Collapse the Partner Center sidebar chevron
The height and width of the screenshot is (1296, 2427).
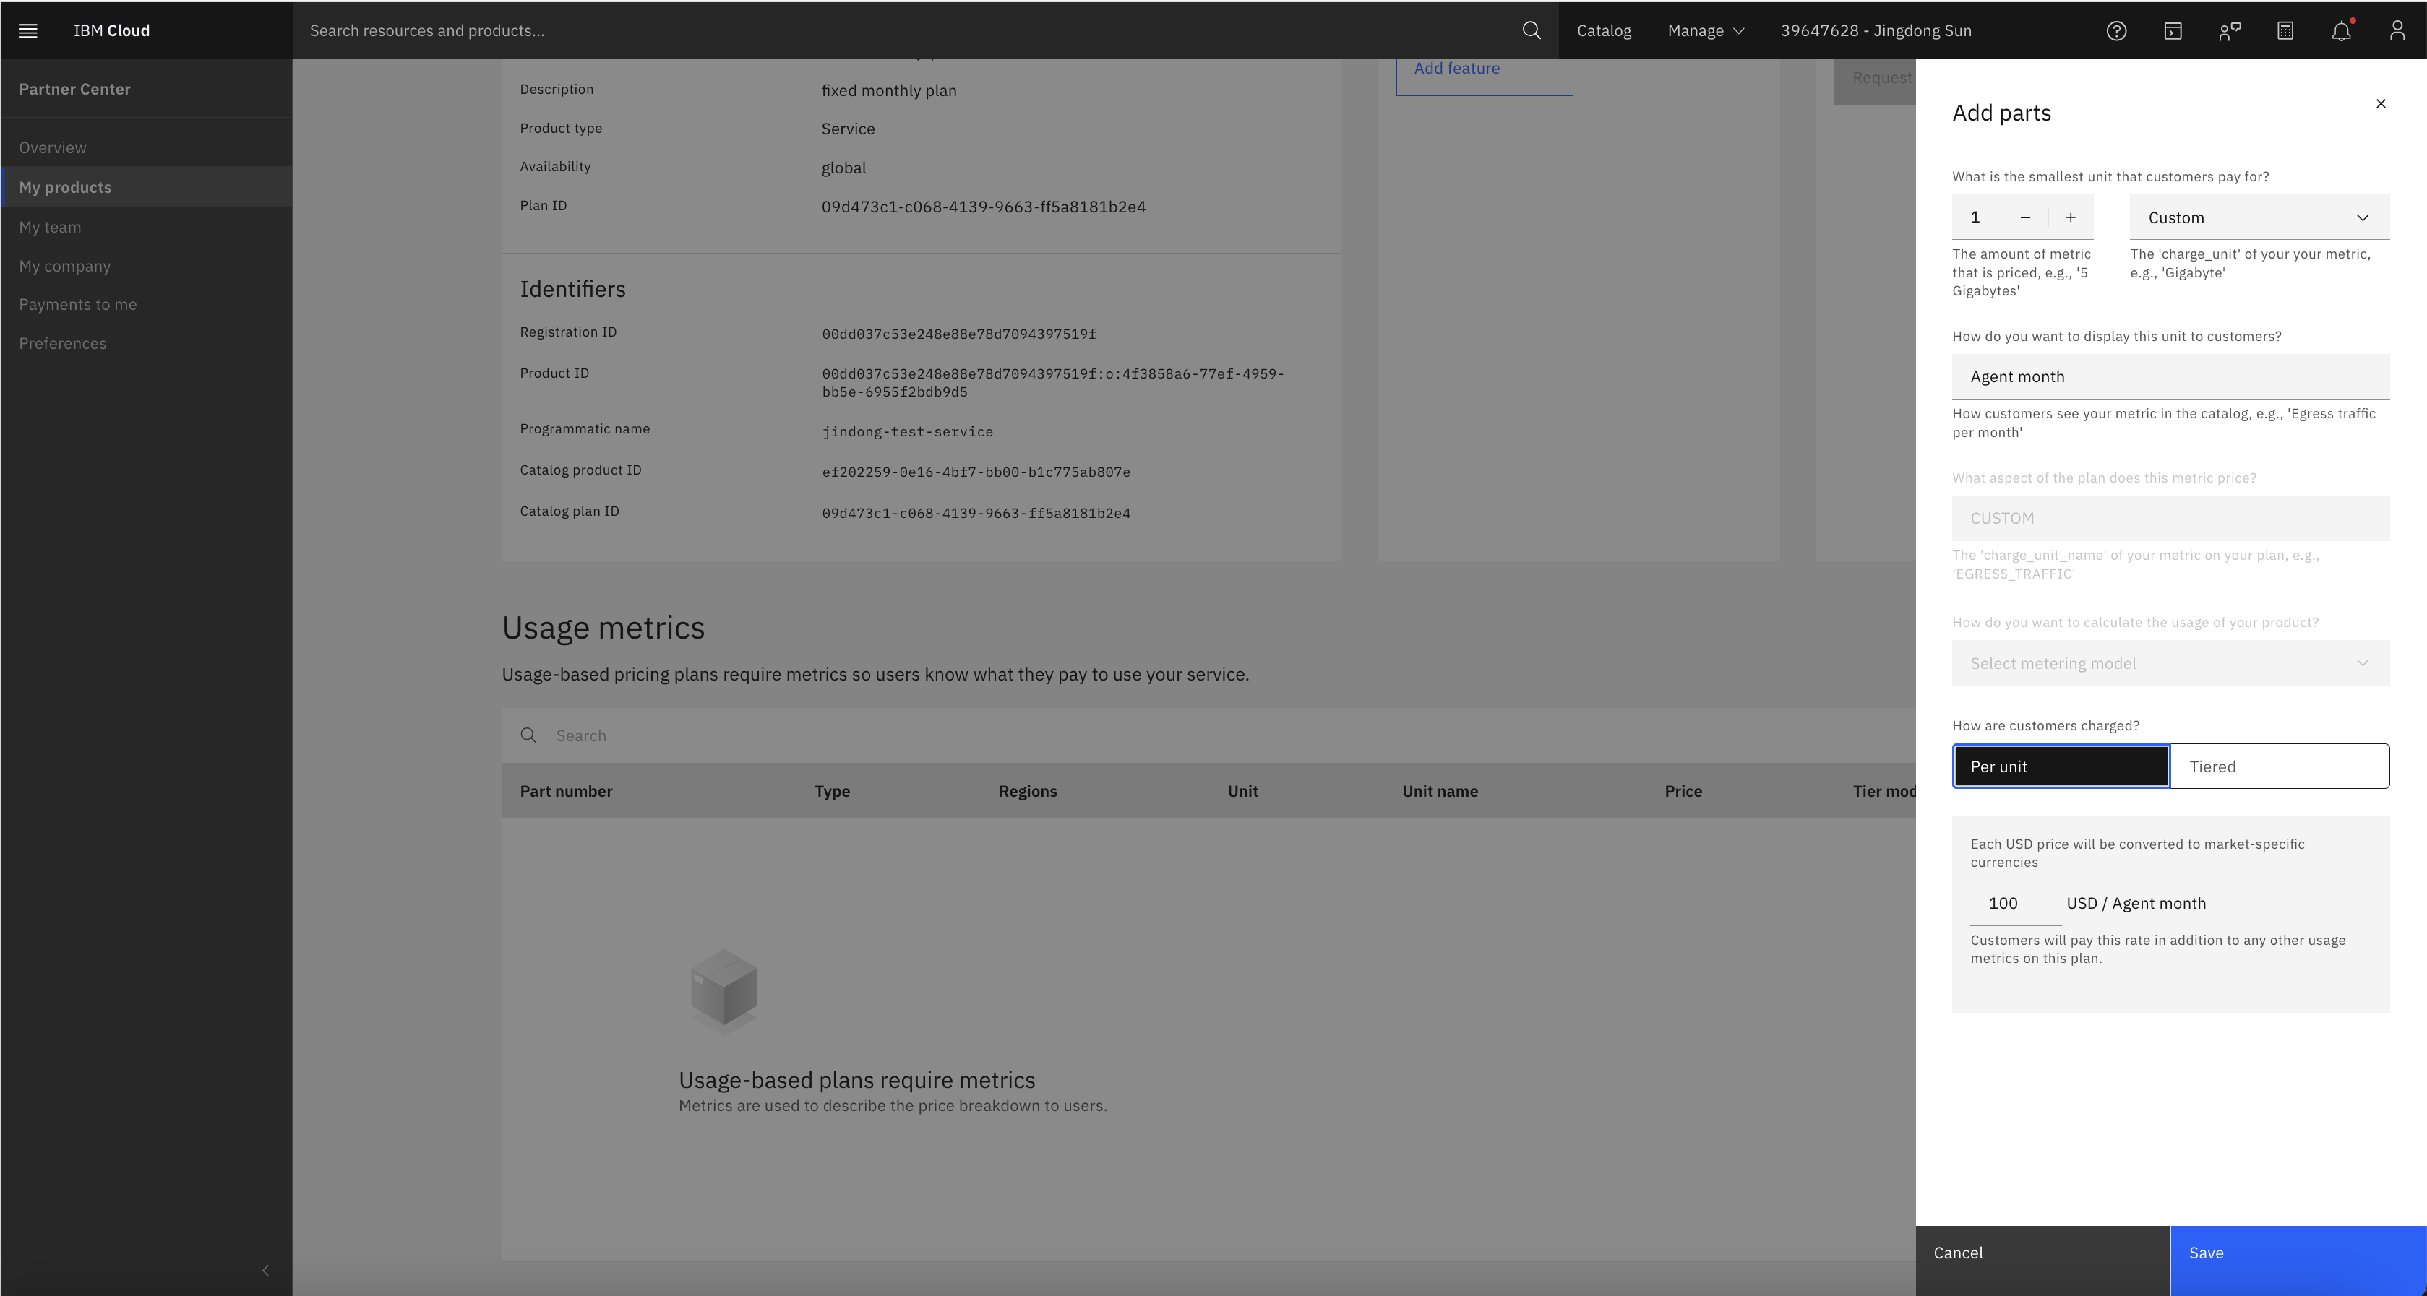coord(266,1269)
